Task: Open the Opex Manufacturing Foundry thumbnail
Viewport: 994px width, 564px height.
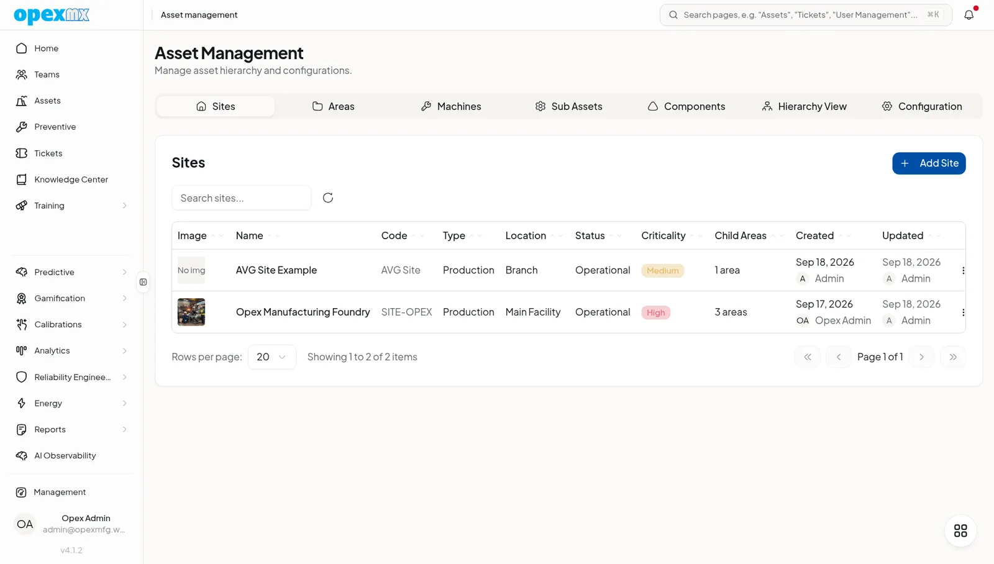Action: [x=191, y=312]
